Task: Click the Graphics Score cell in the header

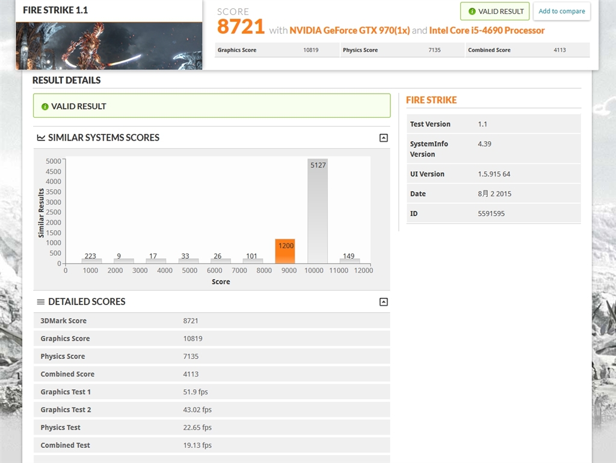Action: pyautogui.click(x=277, y=50)
